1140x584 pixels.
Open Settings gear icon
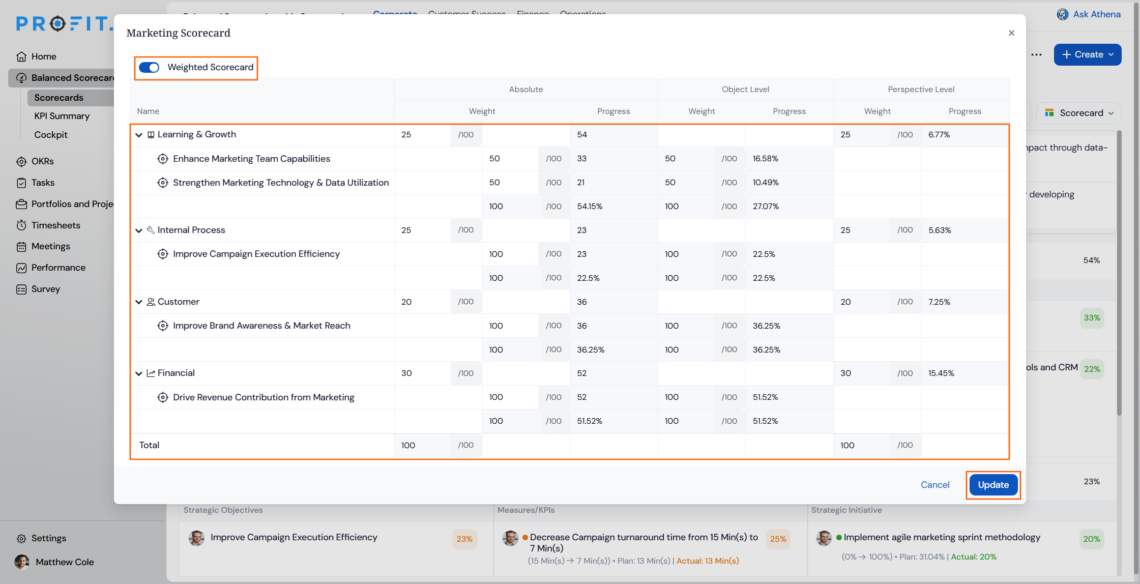[21, 539]
